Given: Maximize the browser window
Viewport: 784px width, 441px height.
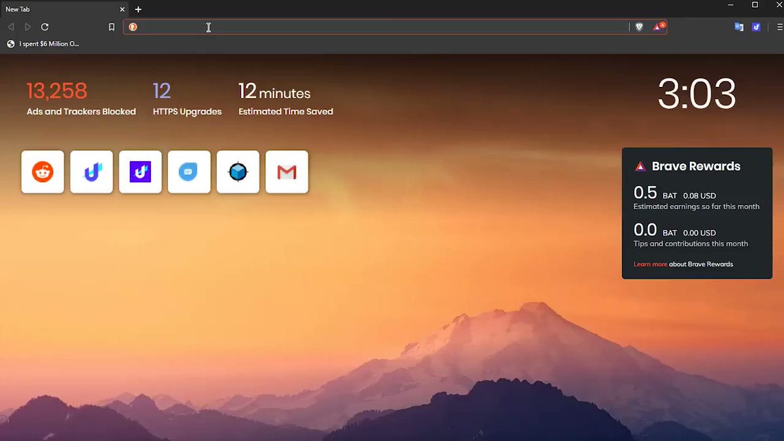Looking at the screenshot, I should tap(755, 5).
